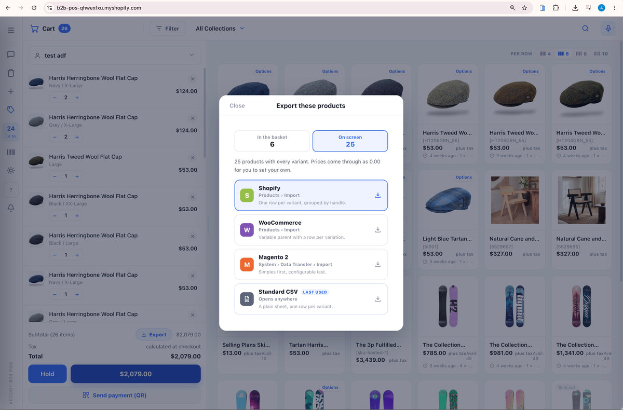Click the trash icon in sidebar
This screenshot has height=410, width=623.
pyautogui.click(x=11, y=73)
